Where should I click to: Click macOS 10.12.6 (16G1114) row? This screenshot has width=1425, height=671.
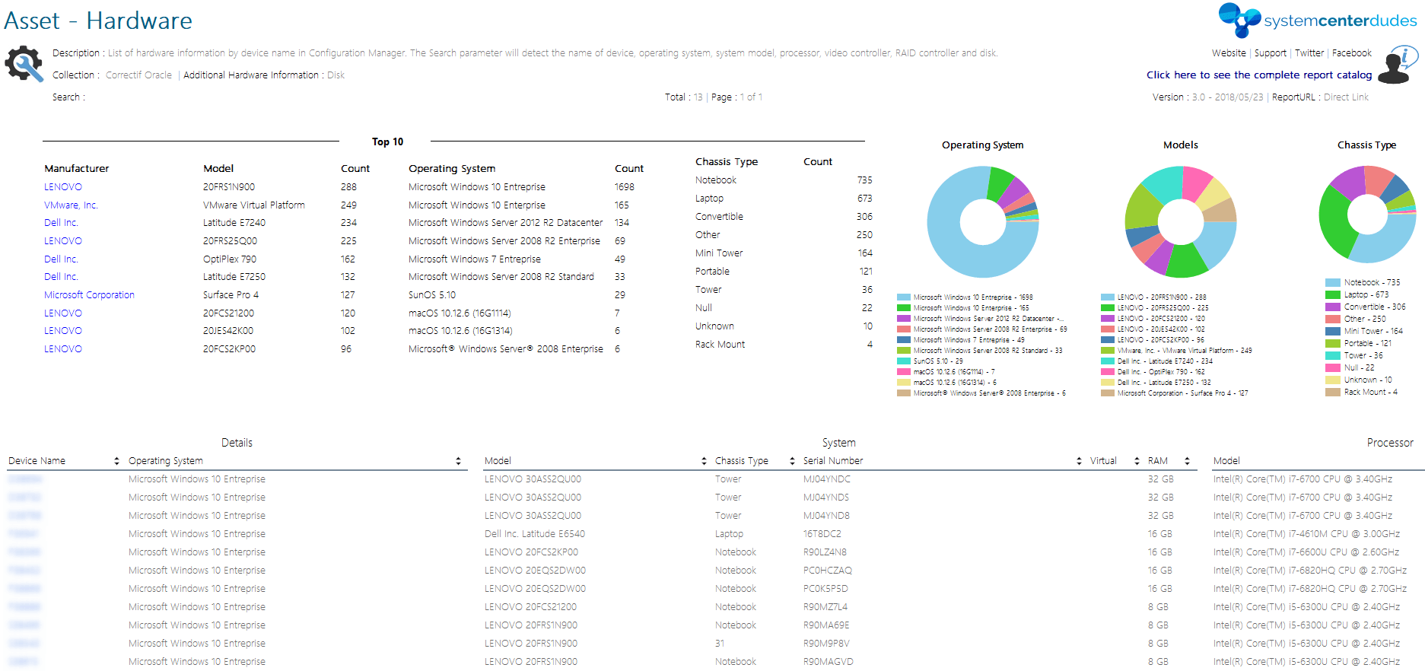(460, 313)
